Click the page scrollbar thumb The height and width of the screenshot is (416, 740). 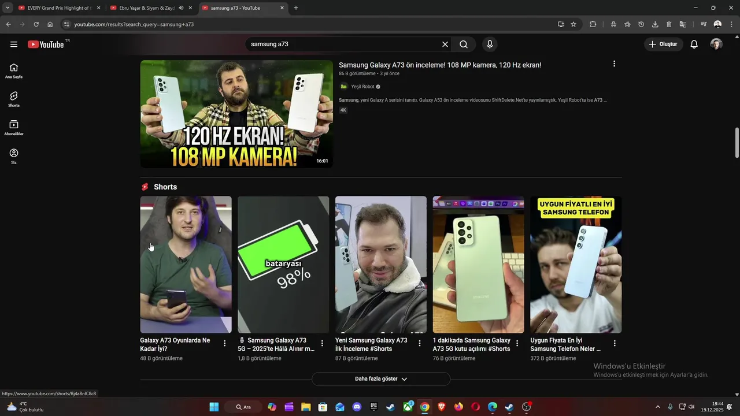(x=737, y=143)
